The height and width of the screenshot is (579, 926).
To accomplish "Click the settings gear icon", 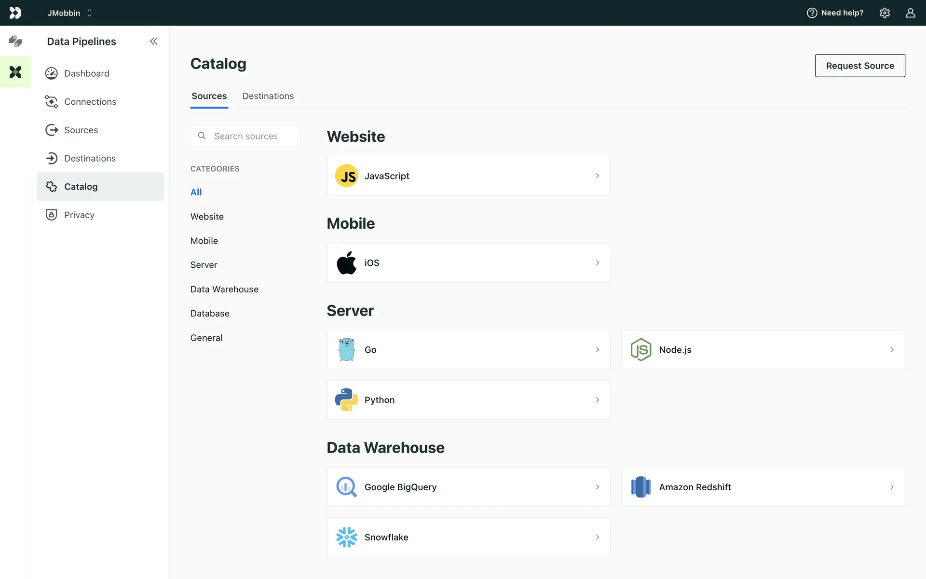I will 885,13.
